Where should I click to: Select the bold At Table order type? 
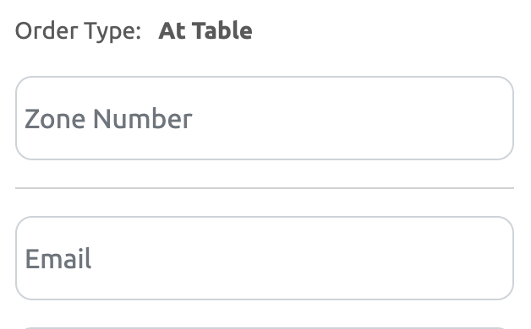[x=205, y=30]
